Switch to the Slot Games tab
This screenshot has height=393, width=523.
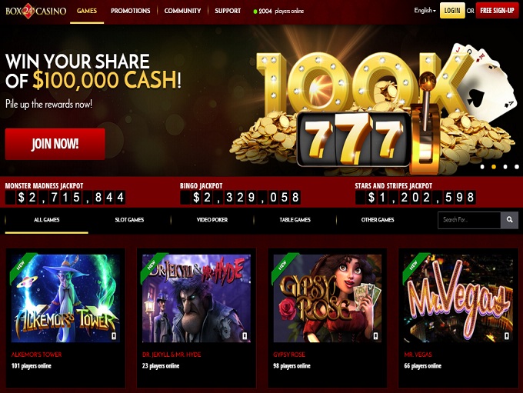click(129, 220)
